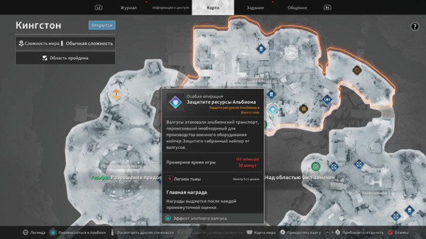Click the Примерное время игры label
Viewport: 426px width, 239px height.
click(x=191, y=162)
